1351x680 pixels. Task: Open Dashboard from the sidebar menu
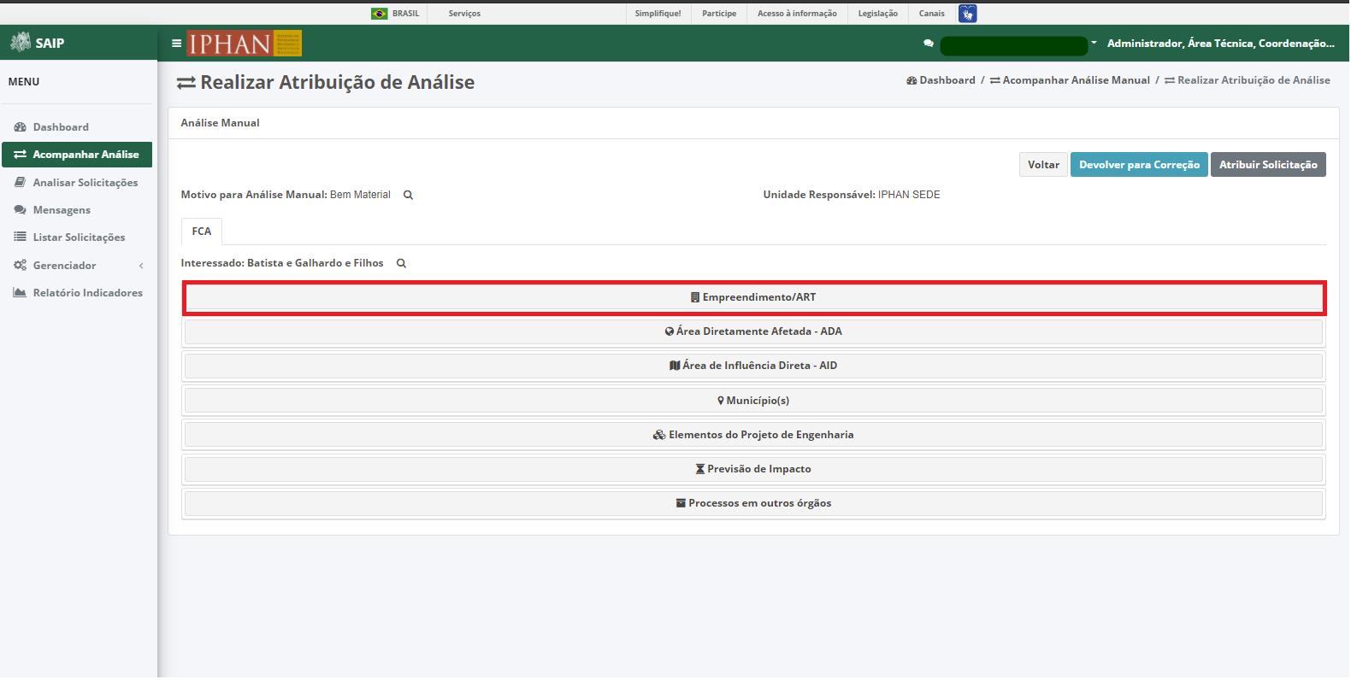coord(51,127)
